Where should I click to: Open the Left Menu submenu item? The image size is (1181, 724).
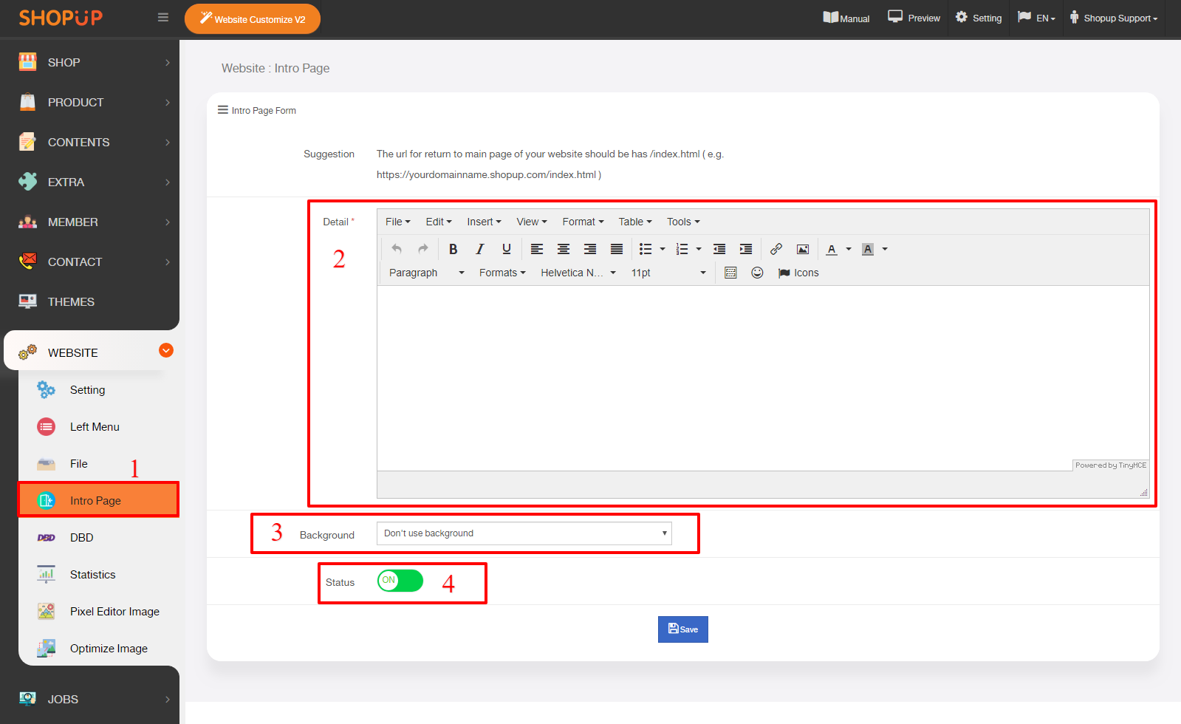point(99,427)
